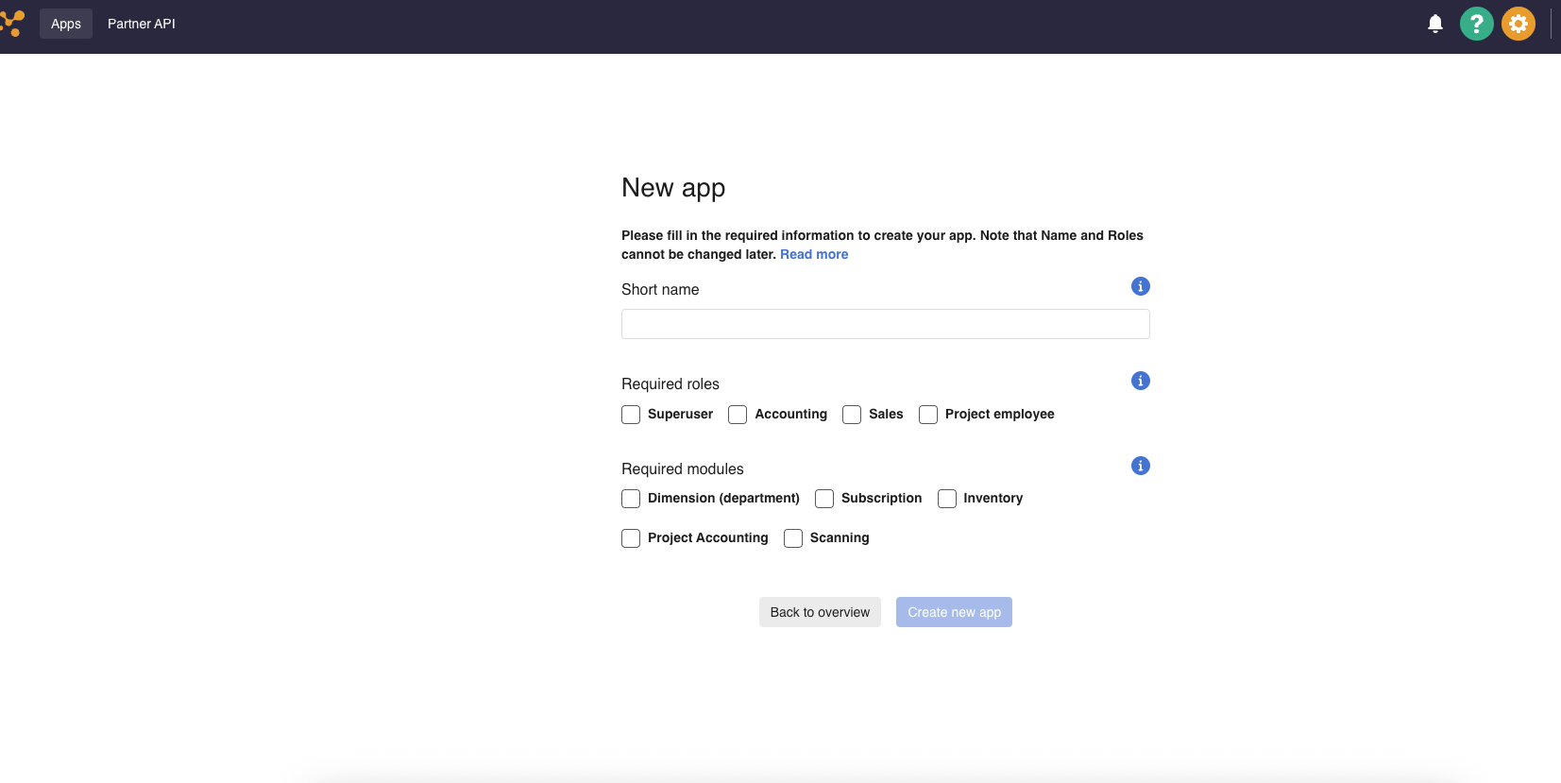Show info for Required modules
The width and height of the screenshot is (1561, 783).
coord(1140,466)
